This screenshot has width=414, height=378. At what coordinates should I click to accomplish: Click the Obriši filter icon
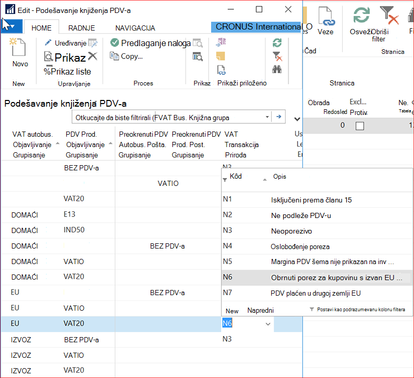tap(389, 16)
